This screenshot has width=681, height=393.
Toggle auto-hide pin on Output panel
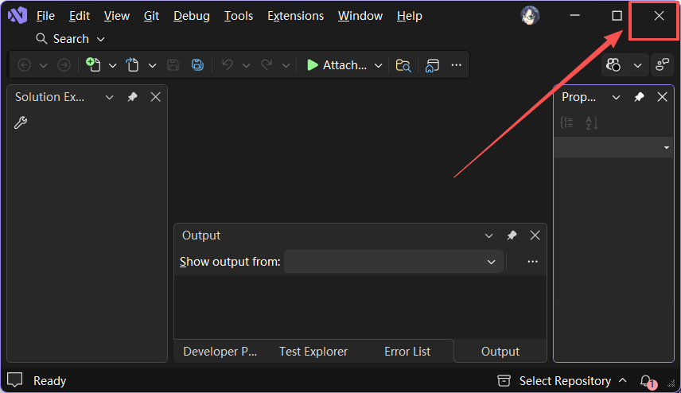(x=512, y=235)
